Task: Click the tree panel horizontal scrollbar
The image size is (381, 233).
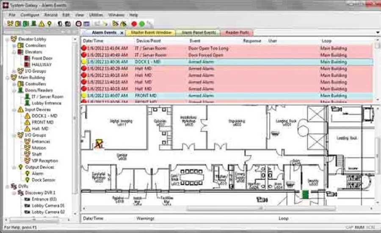Action: 34,219
